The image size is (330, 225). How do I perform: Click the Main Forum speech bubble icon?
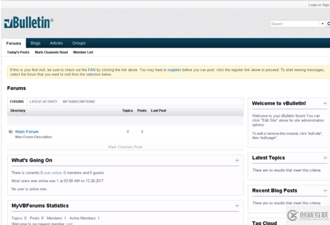[11, 132]
